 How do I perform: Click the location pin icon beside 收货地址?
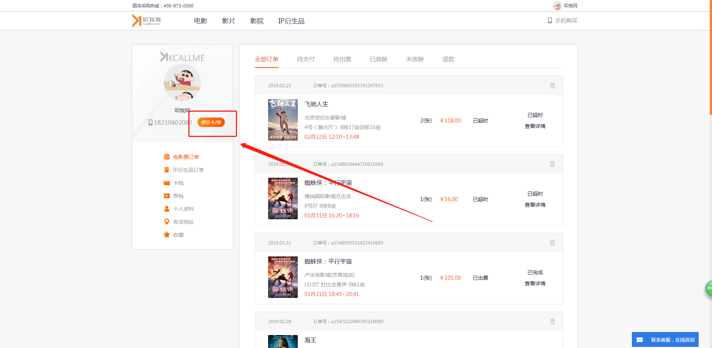167,222
